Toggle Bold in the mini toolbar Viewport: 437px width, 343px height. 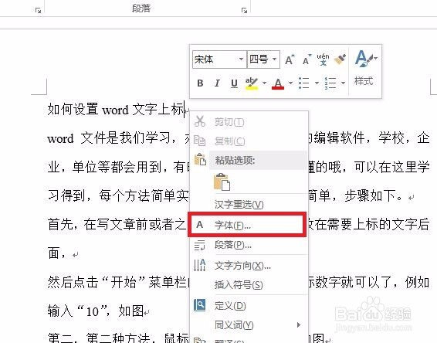[200, 83]
